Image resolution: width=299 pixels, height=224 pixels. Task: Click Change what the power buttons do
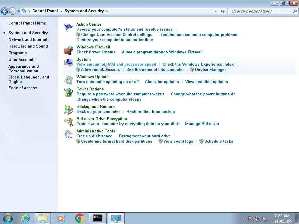(x=203, y=94)
